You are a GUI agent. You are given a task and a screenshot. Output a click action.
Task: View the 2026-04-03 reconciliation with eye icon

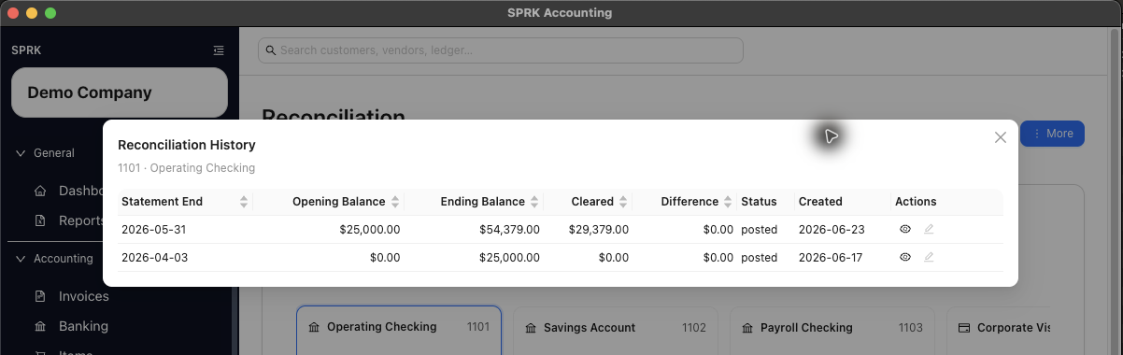click(904, 257)
